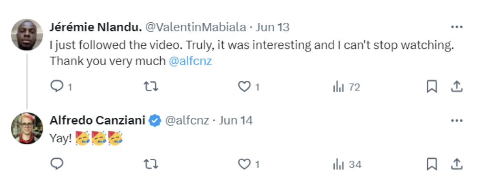Image resolution: width=495 pixels, height=194 pixels.
Task: Like Alfredo Canziani's Yay reply
Action: 248,164
